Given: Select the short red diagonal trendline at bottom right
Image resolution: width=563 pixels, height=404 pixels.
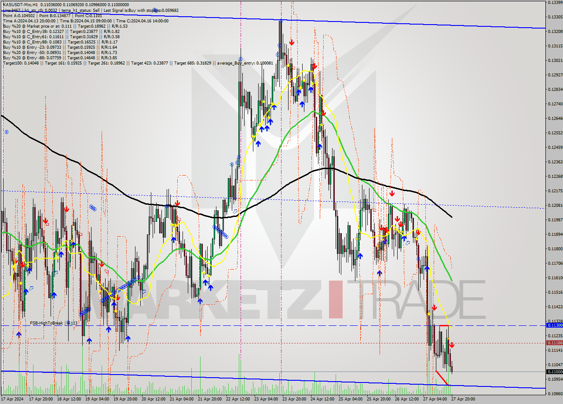Looking at the screenshot, I should tap(442, 378).
